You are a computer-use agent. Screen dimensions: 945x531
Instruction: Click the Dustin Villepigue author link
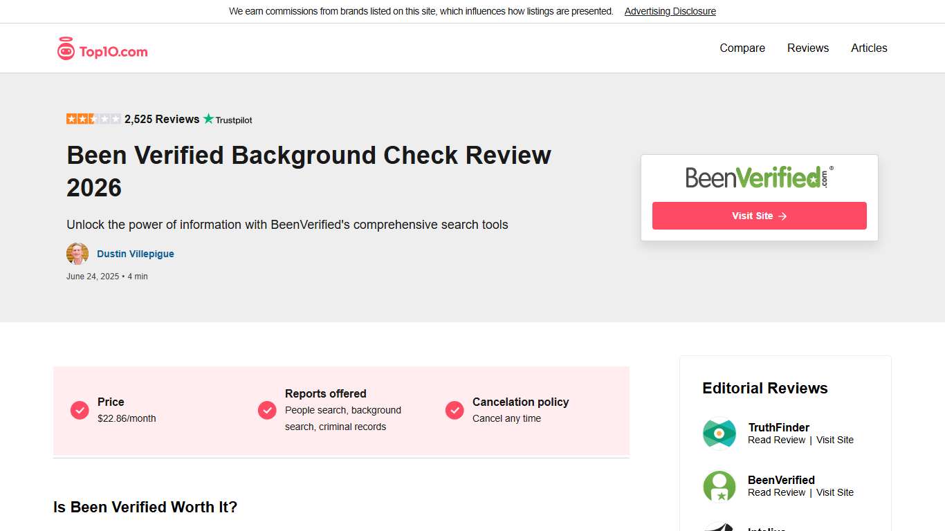pyautogui.click(x=135, y=254)
